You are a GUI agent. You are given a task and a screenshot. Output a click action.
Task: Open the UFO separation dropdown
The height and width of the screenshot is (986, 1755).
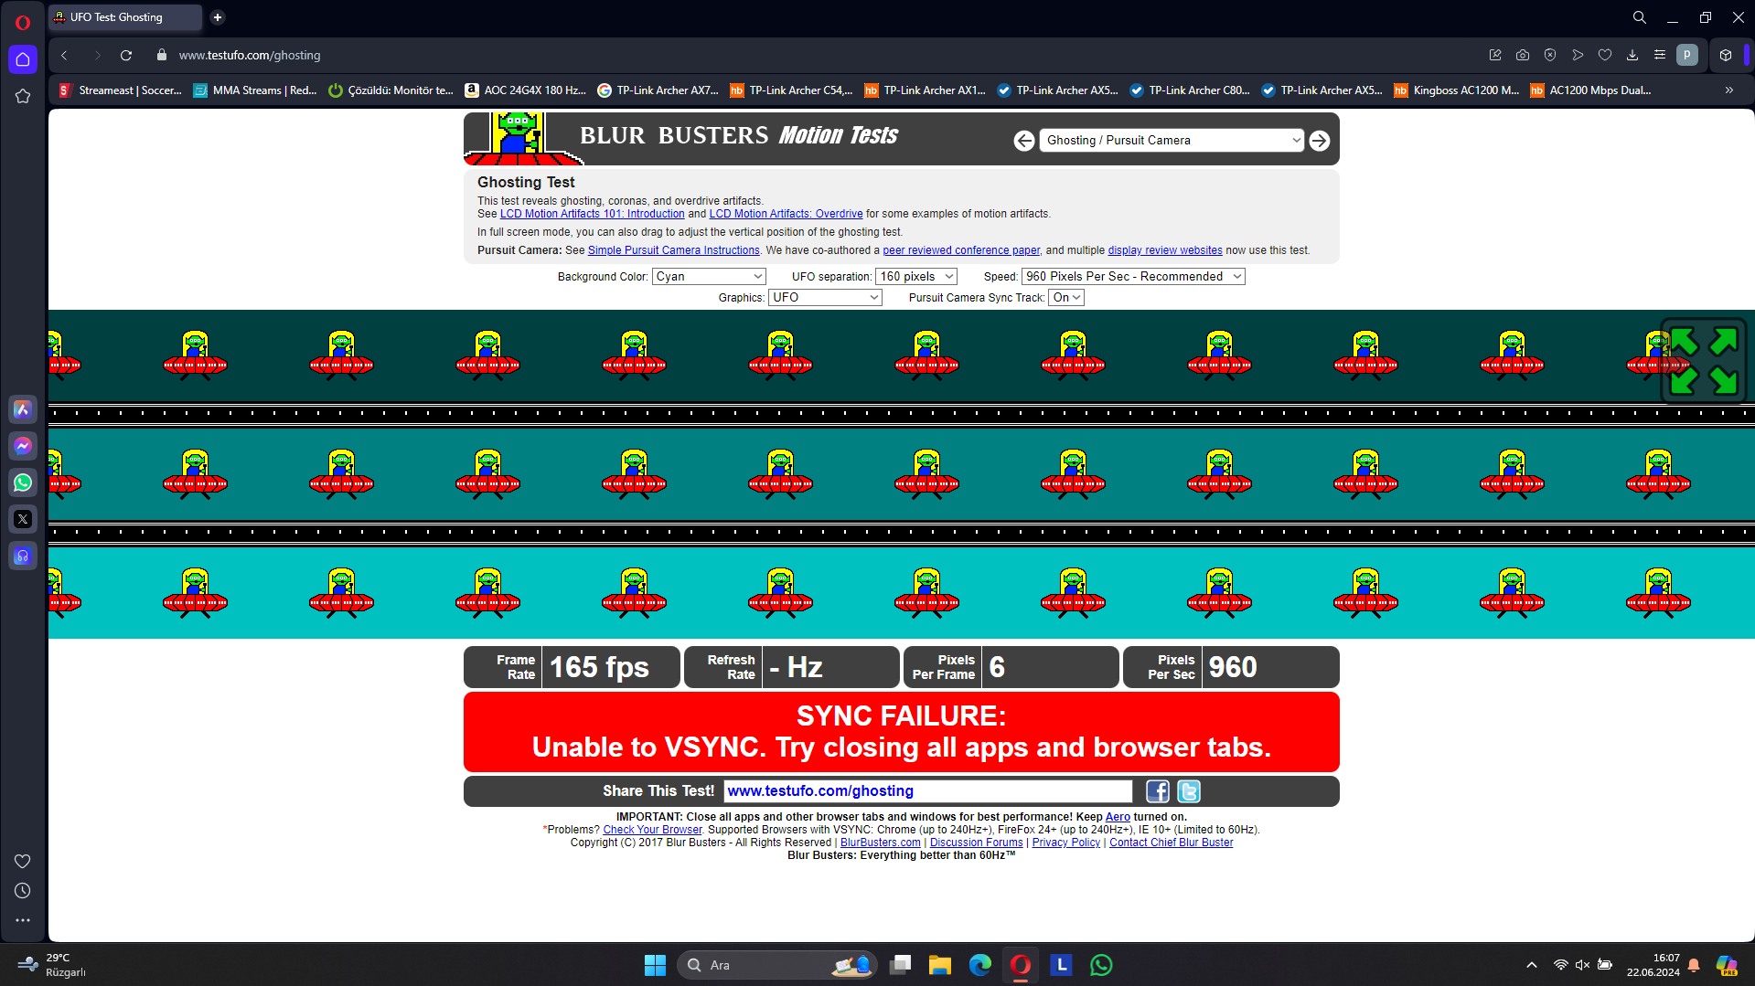pos(916,277)
